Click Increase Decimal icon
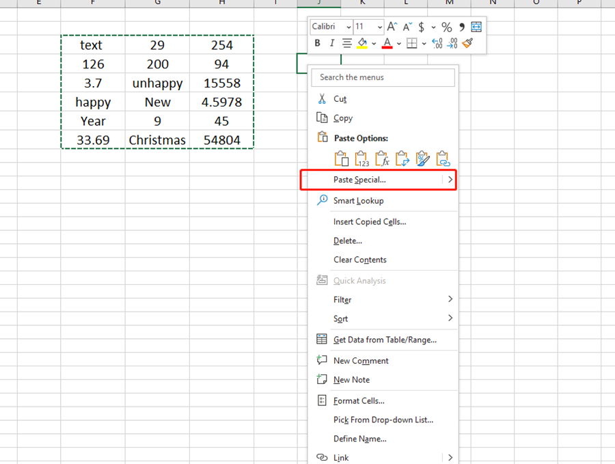Image resolution: width=615 pixels, height=464 pixels. pyautogui.click(x=437, y=43)
